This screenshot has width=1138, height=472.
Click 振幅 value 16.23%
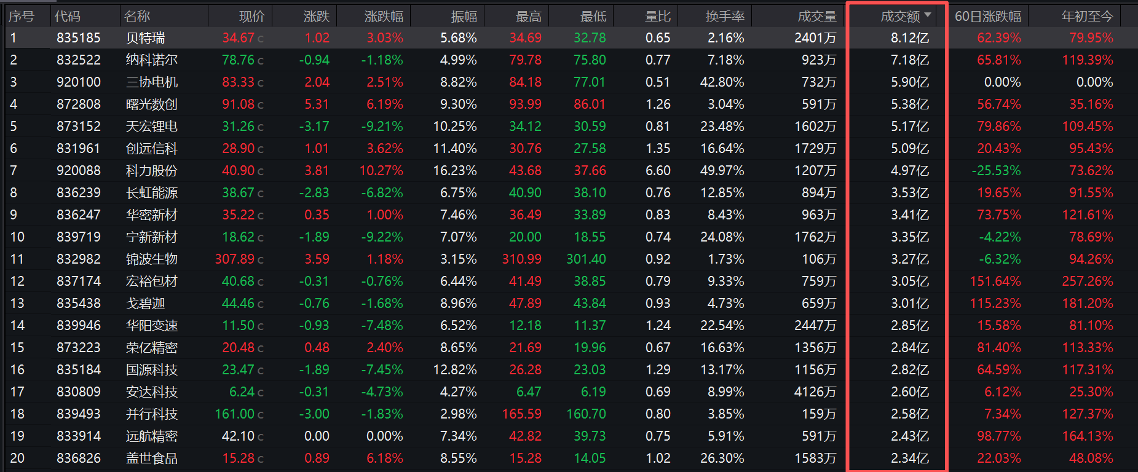coord(455,171)
